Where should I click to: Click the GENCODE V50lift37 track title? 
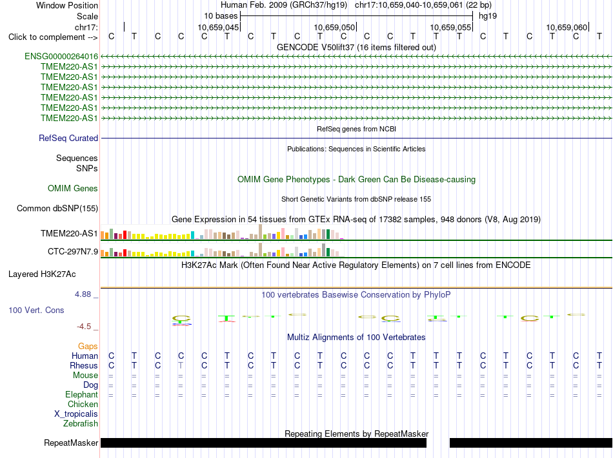pyautogui.click(x=356, y=47)
